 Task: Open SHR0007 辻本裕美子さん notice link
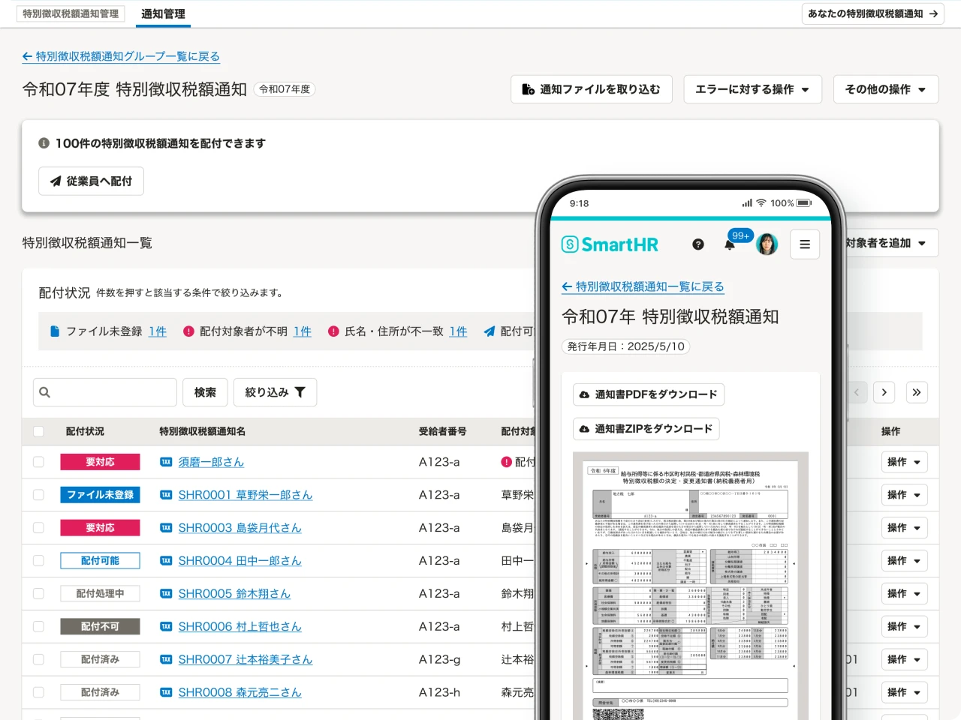246,660
